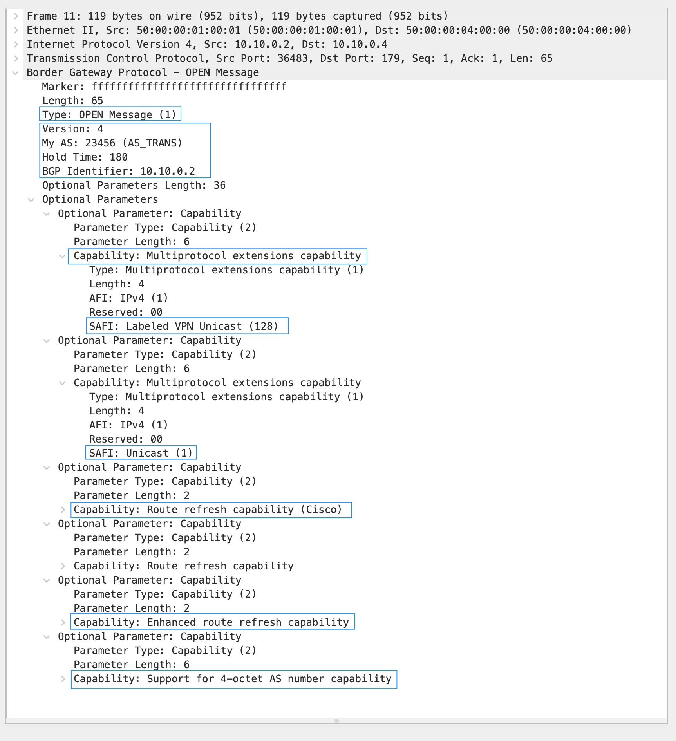Highlight the BGP Identifier: 10.10.0.2 field
676x741 pixels.
(119, 171)
